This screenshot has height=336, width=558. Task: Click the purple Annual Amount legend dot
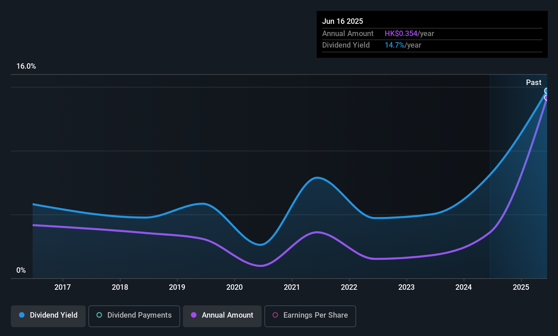193,315
